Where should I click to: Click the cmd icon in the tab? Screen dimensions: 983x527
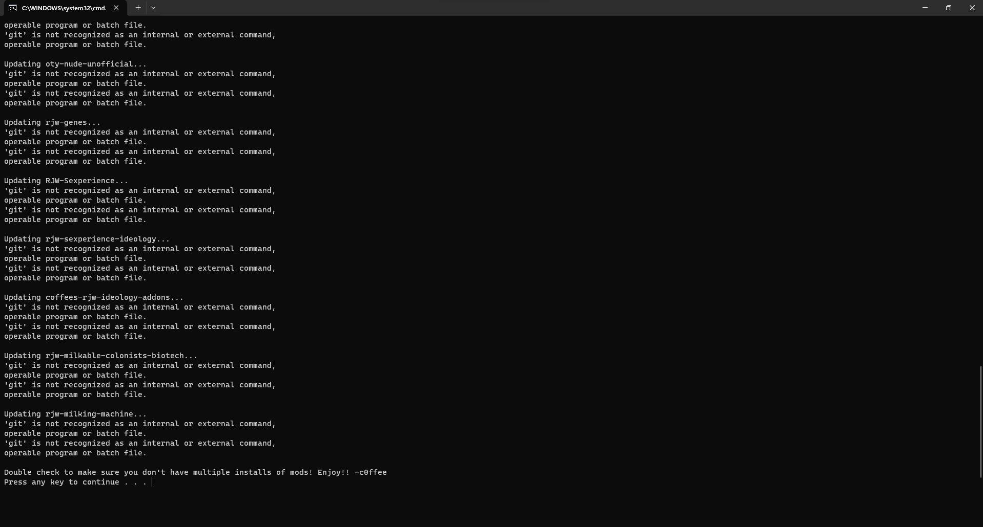click(13, 8)
